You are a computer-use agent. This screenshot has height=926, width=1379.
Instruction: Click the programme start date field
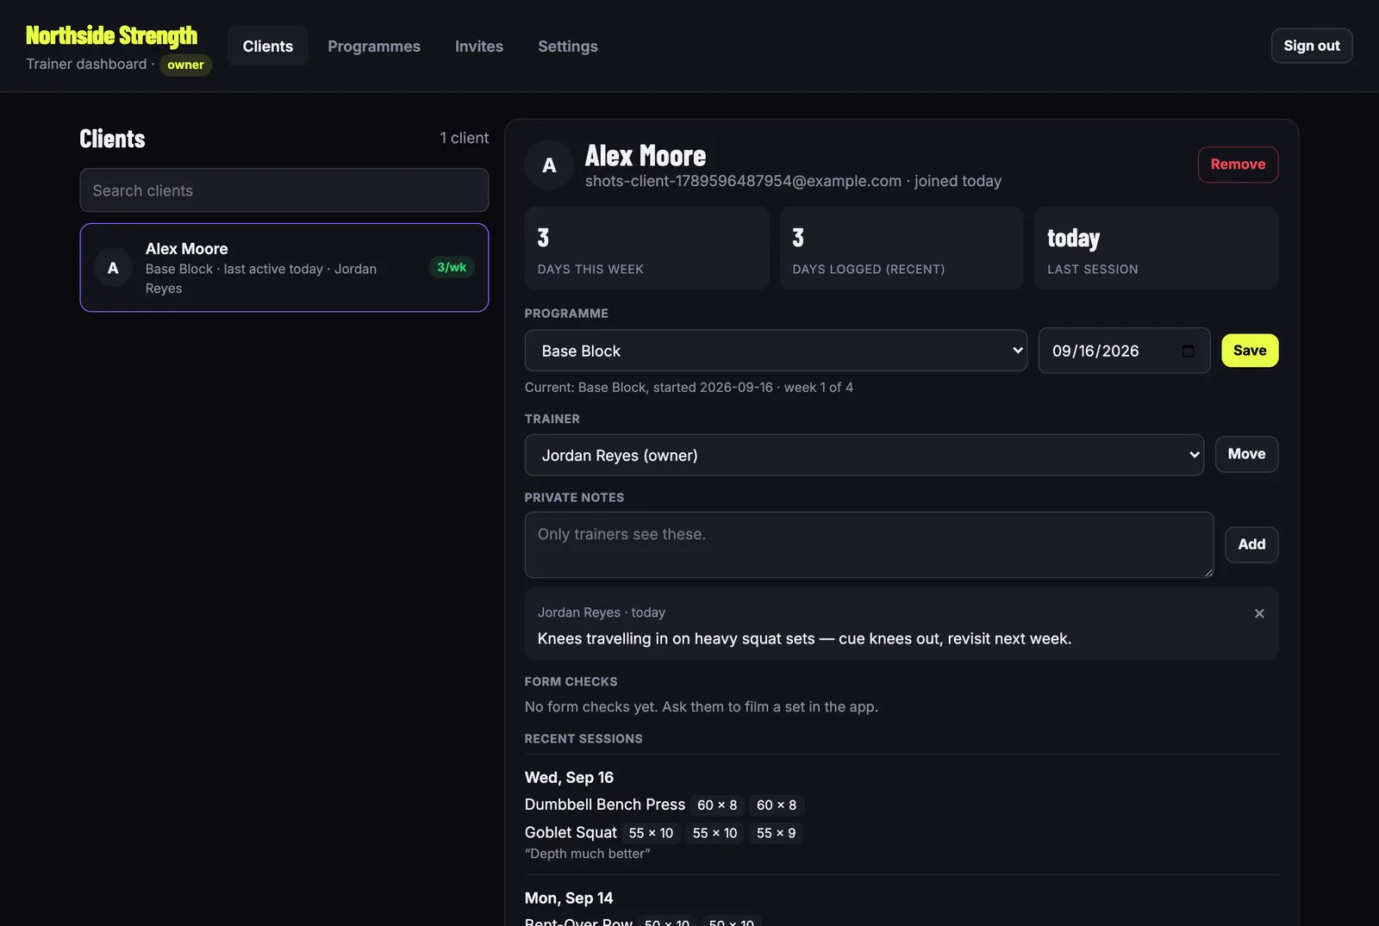(1124, 351)
